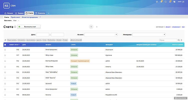
Task: Expand the Менеджер dropdown filter
Action: 149,35
